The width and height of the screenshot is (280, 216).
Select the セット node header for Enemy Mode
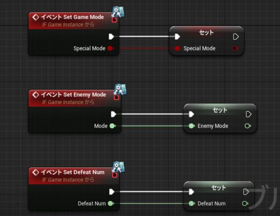[x=220, y=110]
